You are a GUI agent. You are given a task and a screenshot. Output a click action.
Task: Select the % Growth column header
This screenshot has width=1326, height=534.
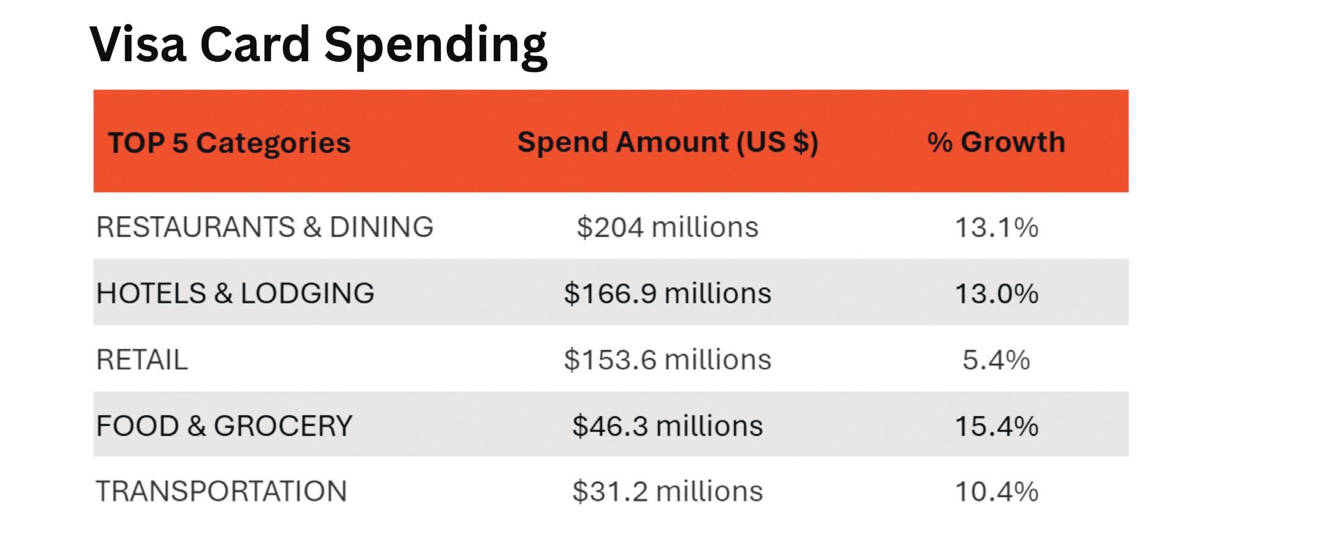coord(996,142)
